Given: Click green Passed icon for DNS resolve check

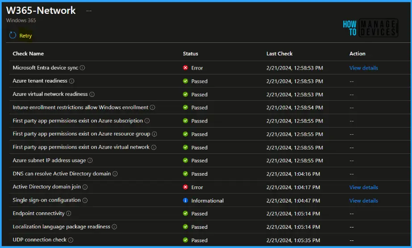Looking at the screenshot, I should [x=185, y=174].
